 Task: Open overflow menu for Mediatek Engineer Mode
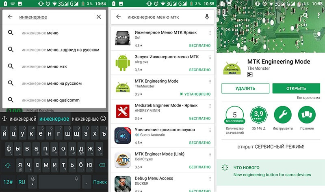pyautogui.click(x=210, y=106)
